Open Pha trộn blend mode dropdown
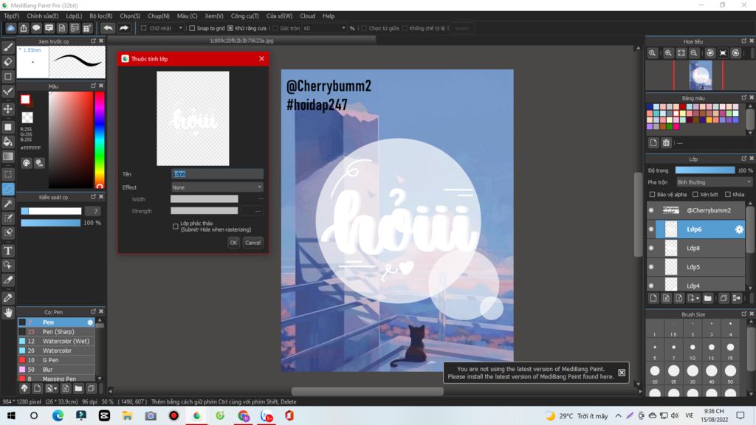Viewport: 756px width, 425px height. [714, 182]
